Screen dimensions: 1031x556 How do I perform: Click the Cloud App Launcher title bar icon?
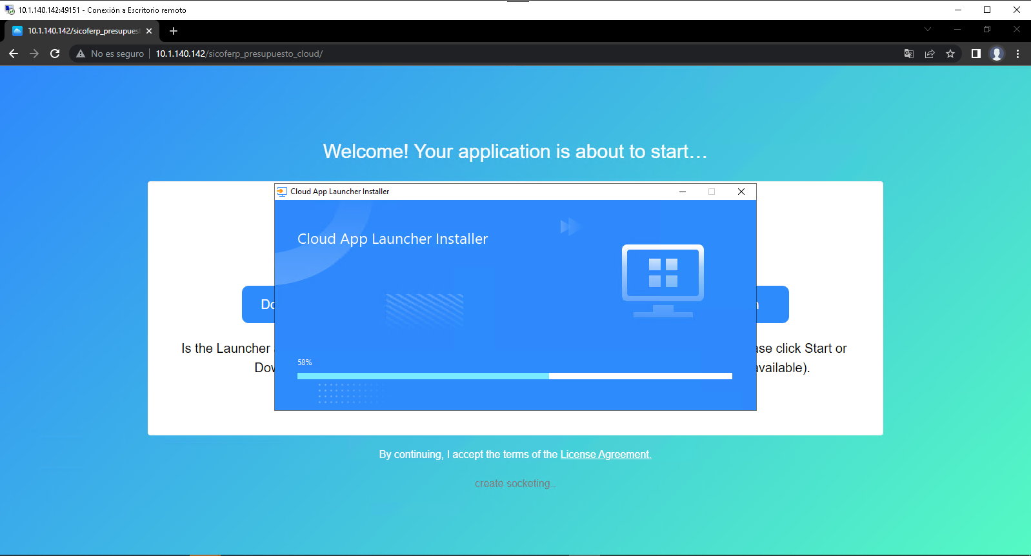[x=282, y=192]
